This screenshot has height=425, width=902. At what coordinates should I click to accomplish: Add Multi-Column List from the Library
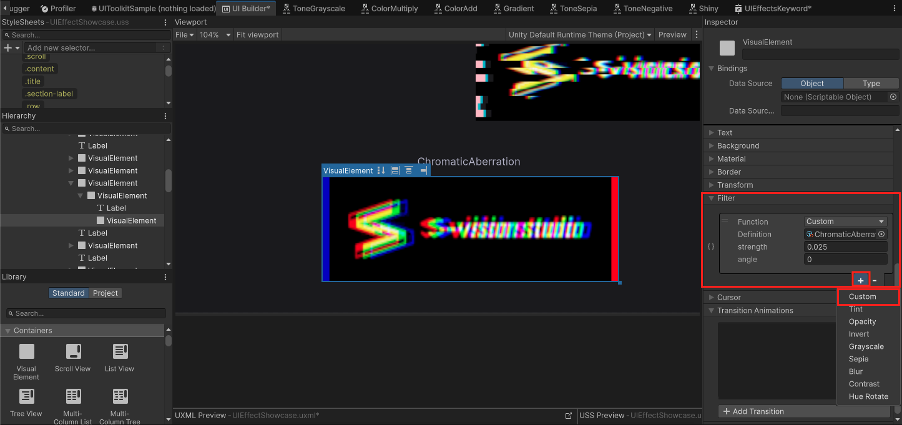[72, 407]
